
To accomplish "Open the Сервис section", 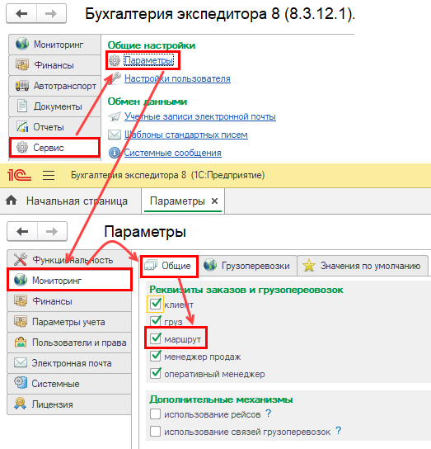I will [x=54, y=148].
